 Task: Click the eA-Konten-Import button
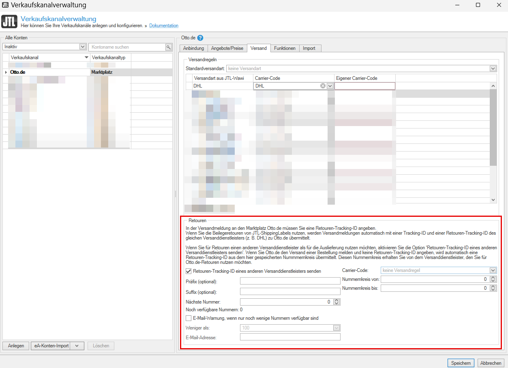tap(50, 346)
